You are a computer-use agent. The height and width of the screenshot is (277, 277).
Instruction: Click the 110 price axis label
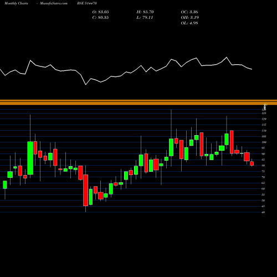coord(264,131)
